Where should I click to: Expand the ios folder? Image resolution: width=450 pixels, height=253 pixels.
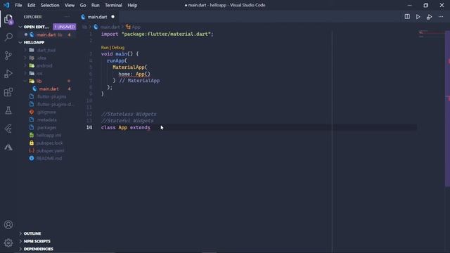25,73
